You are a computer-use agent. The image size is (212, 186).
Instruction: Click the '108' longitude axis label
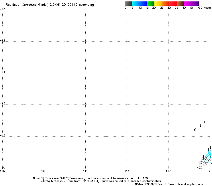(44, 171)
